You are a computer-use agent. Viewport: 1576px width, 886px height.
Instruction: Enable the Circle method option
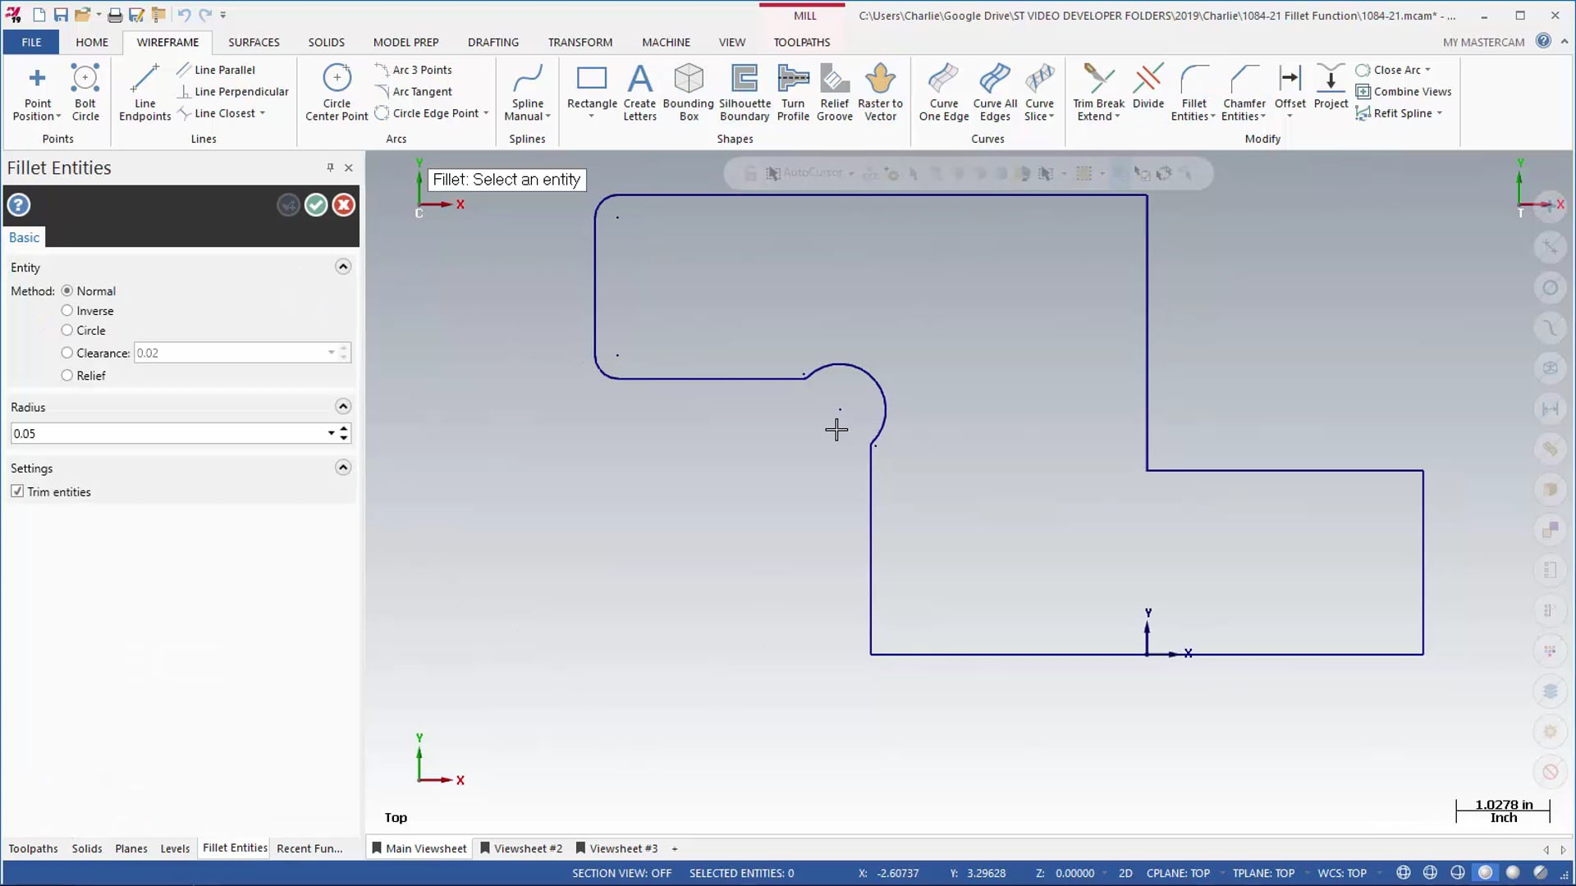[67, 331]
